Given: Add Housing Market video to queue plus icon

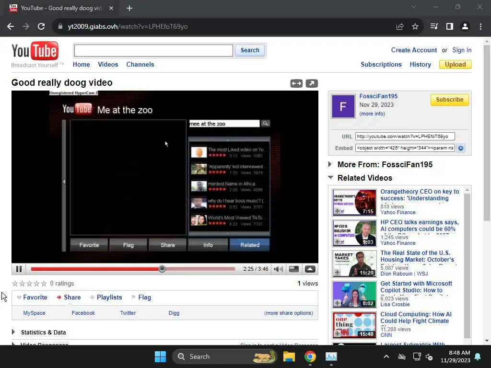Looking at the screenshot, I should 337,273.
